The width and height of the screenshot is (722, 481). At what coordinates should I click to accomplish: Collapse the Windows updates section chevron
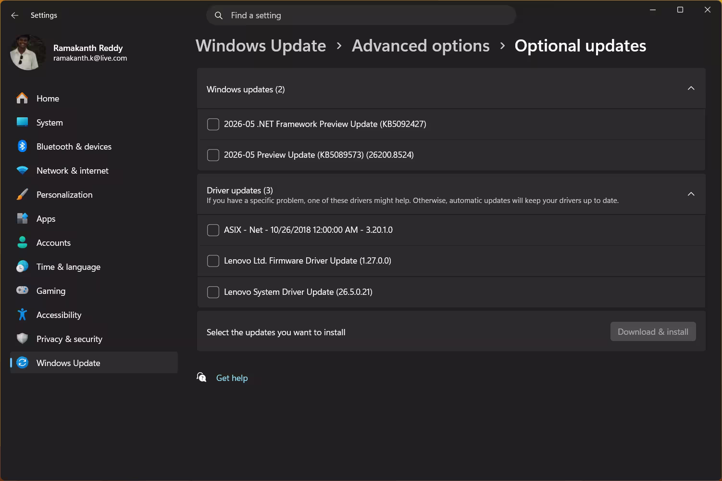pos(691,89)
